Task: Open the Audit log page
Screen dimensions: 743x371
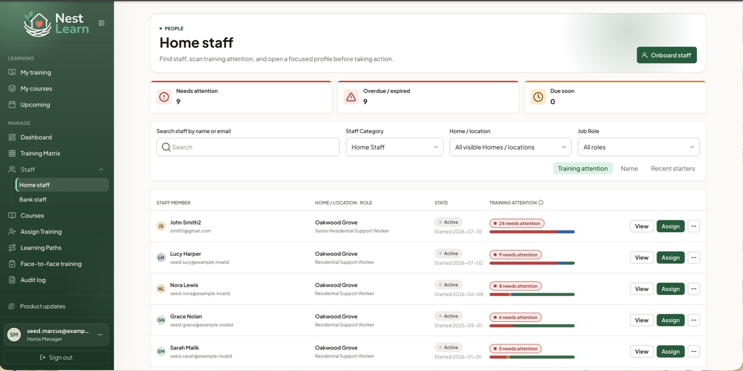Action: coord(56,280)
